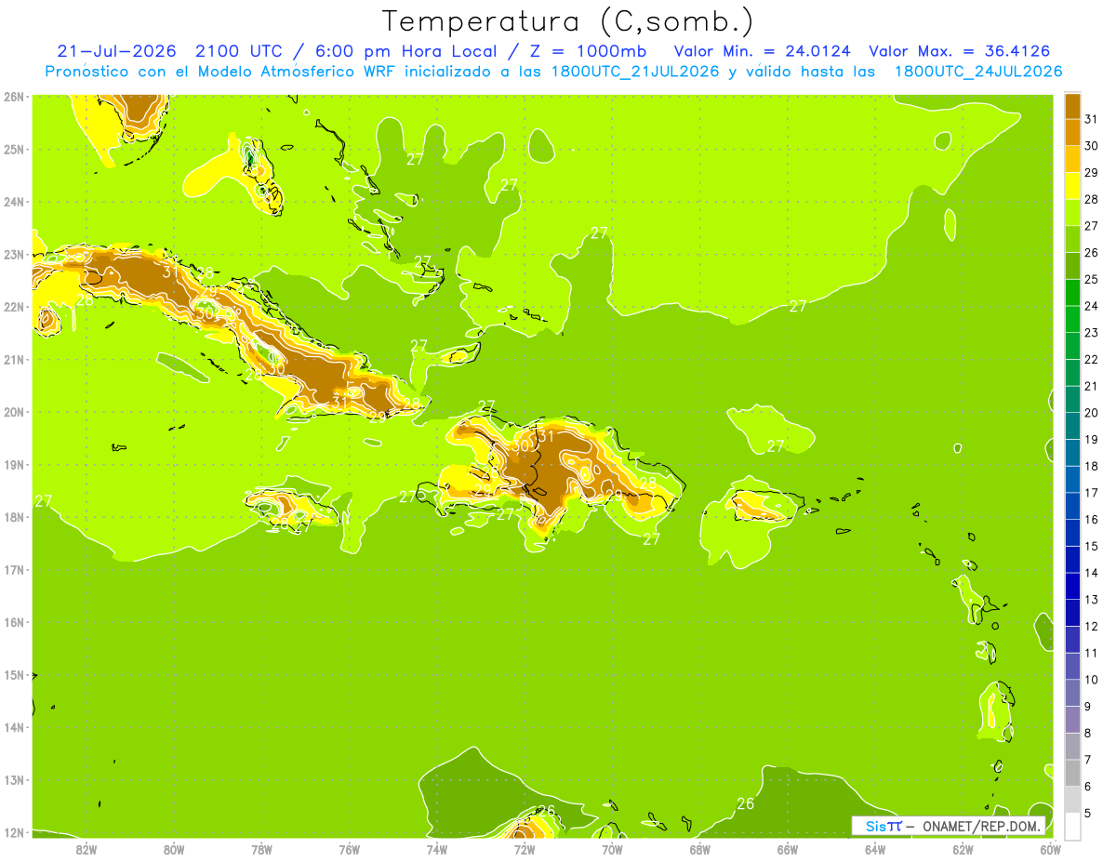The height and width of the screenshot is (862, 1116).
Task: Select the "1800UTC_24JUL2026" valid-until text
Action: click(x=978, y=72)
